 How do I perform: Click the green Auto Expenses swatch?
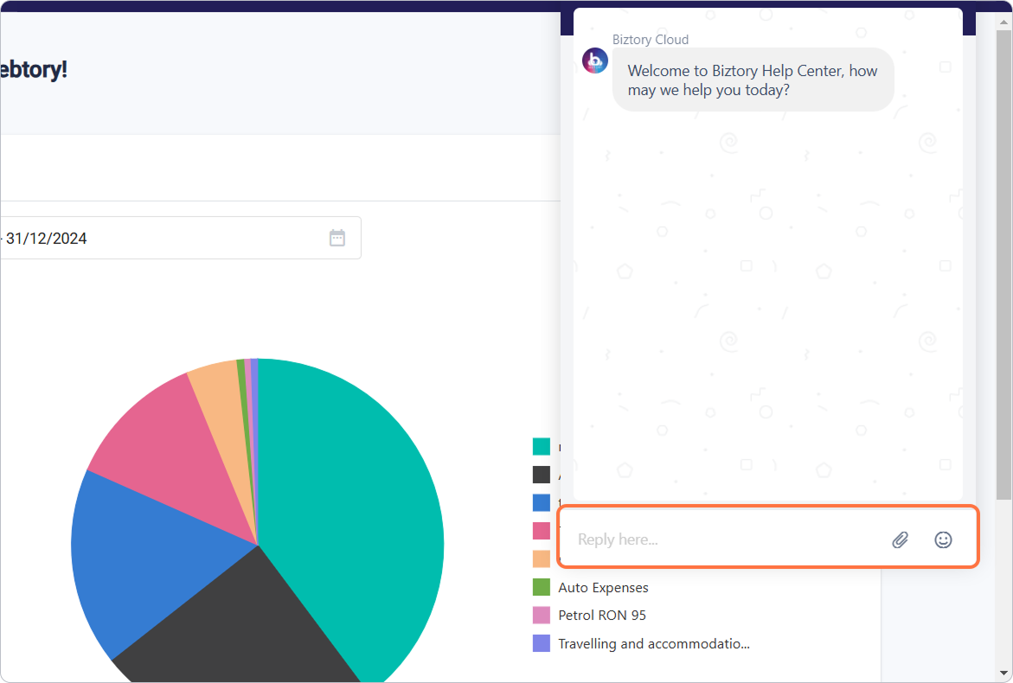[542, 587]
